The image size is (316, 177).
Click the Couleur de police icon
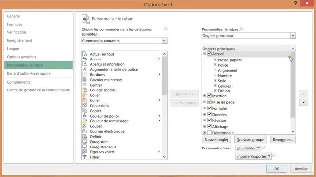point(85,116)
